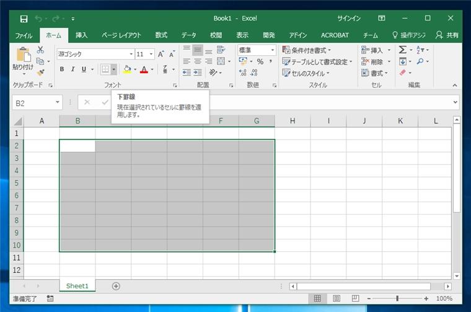Image resolution: width=471 pixels, height=312 pixels.
Task: Click the fill color bucket icon
Action: click(x=127, y=69)
